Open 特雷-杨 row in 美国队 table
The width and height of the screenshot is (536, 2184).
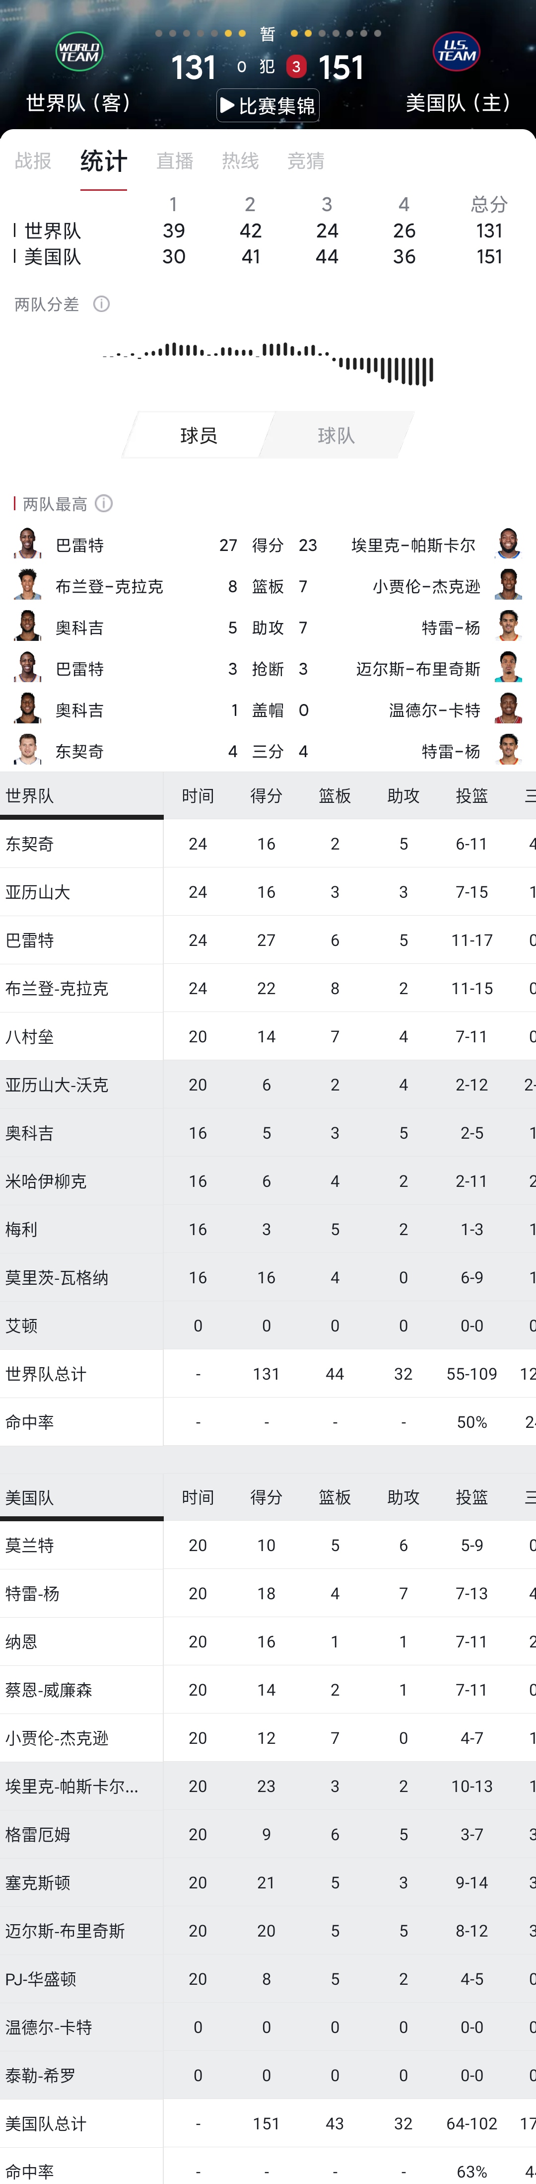pyautogui.click(x=268, y=1594)
